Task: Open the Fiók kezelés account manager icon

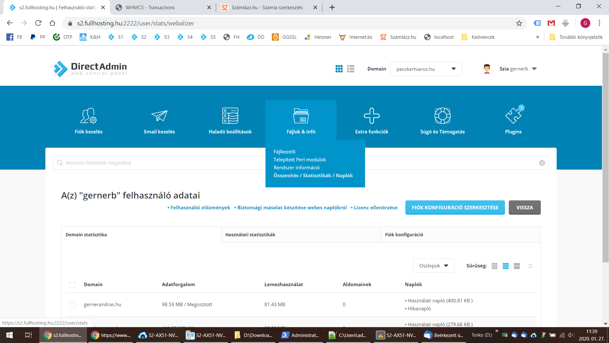Action: 88,116
